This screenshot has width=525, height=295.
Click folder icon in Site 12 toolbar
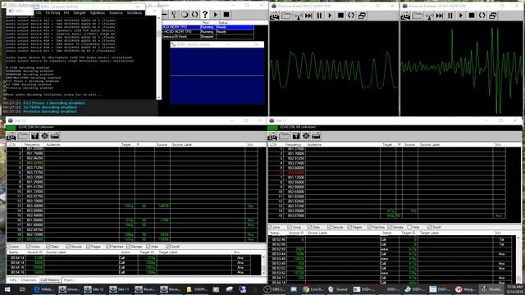[23, 136]
